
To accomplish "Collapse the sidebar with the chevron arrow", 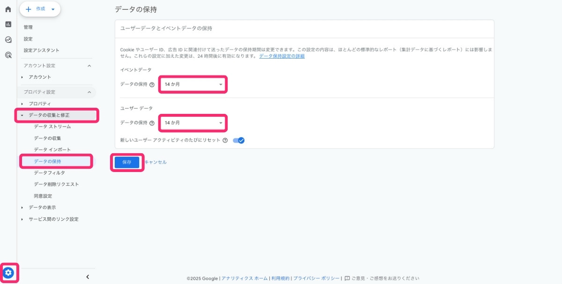I will click(x=88, y=277).
